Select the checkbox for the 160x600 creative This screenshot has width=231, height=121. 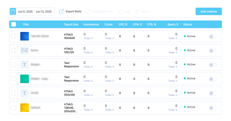tap(14, 36)
